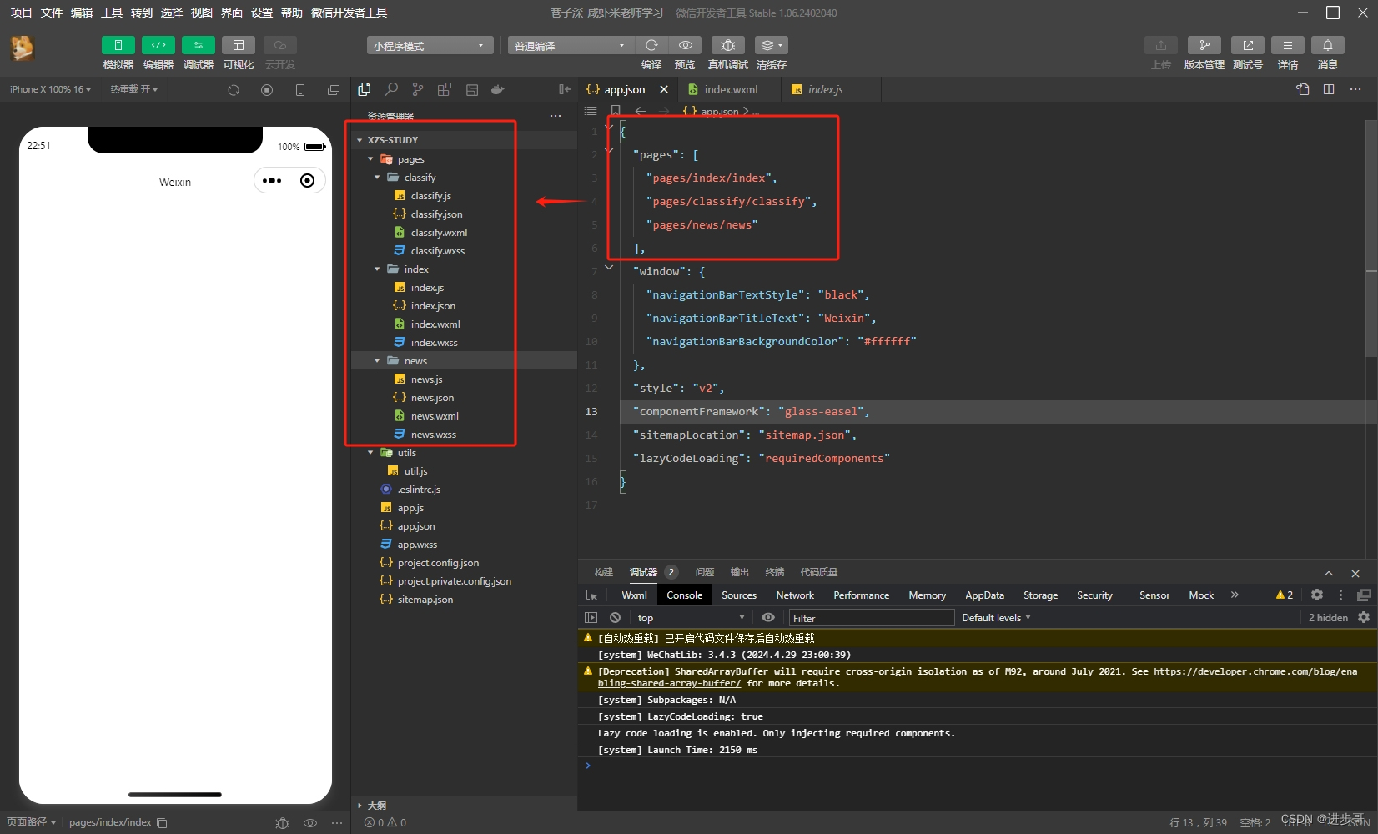Open resource manager more options
1378x834 pixels.
(556, 116)
